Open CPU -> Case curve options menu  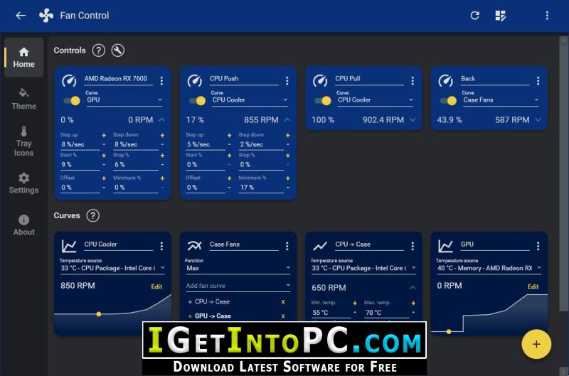413,246
